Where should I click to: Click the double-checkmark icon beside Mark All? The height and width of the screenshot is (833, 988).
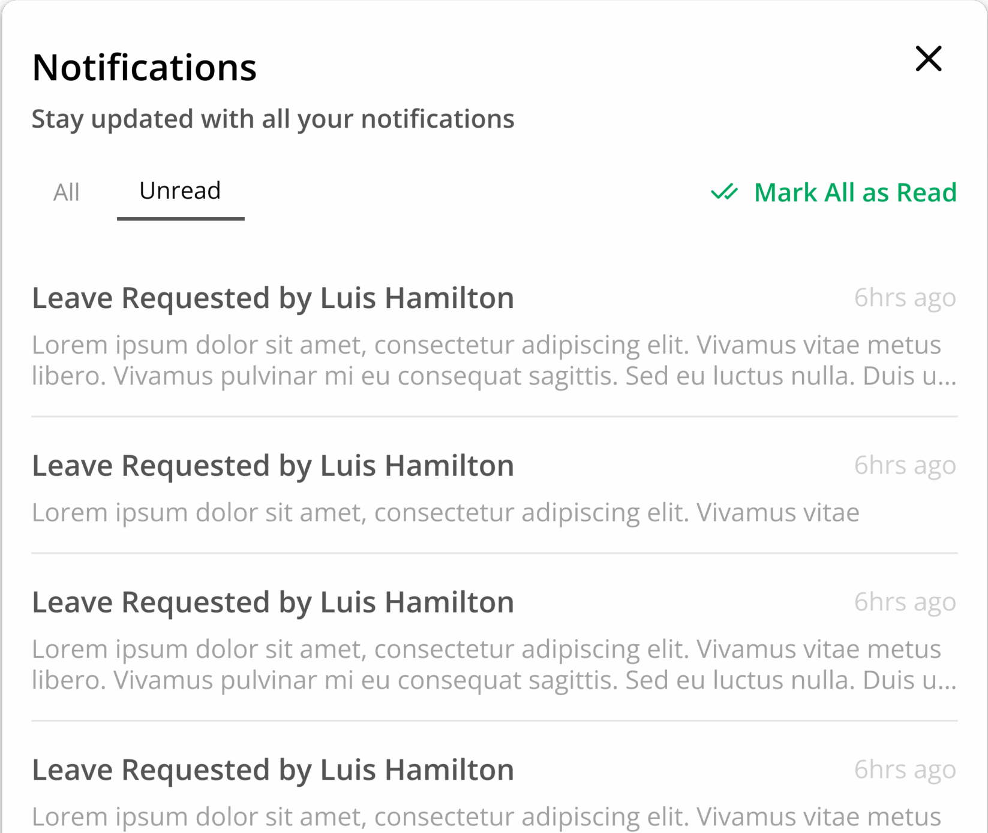[724, 192]
